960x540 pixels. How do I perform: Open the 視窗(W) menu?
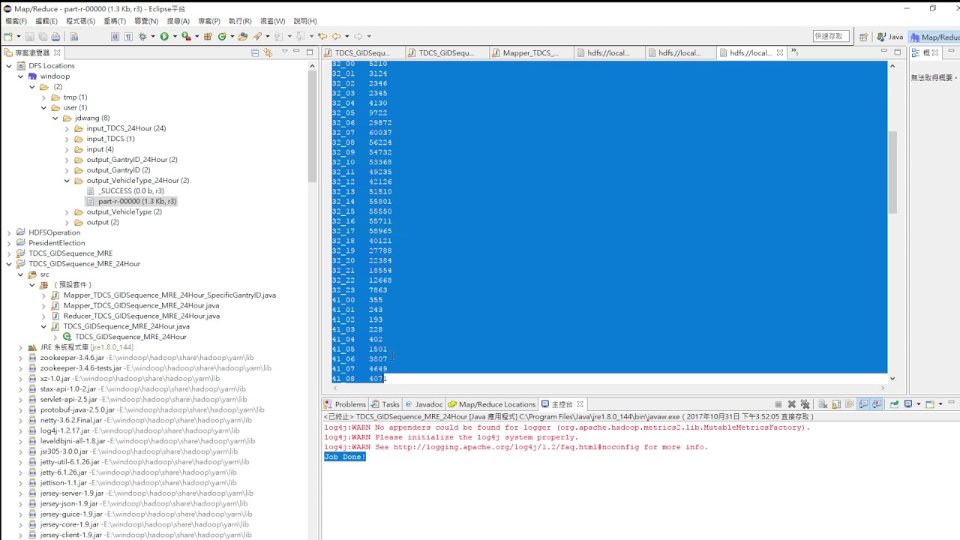click(272, 21)
